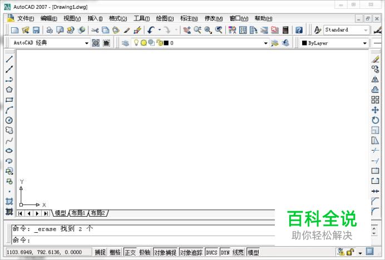Open the 视图(V) menu
The height and width of the screenshot is (260, 385).
tap(72, 18)
